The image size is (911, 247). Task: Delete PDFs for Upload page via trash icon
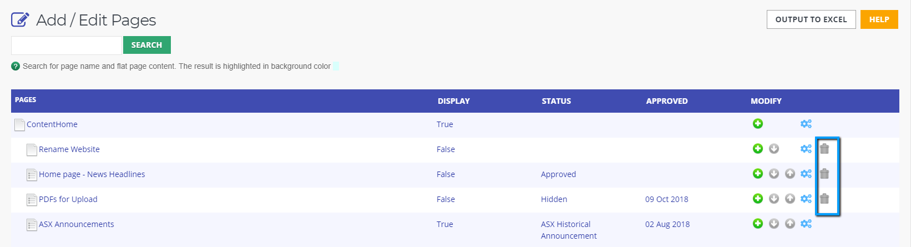824,199
